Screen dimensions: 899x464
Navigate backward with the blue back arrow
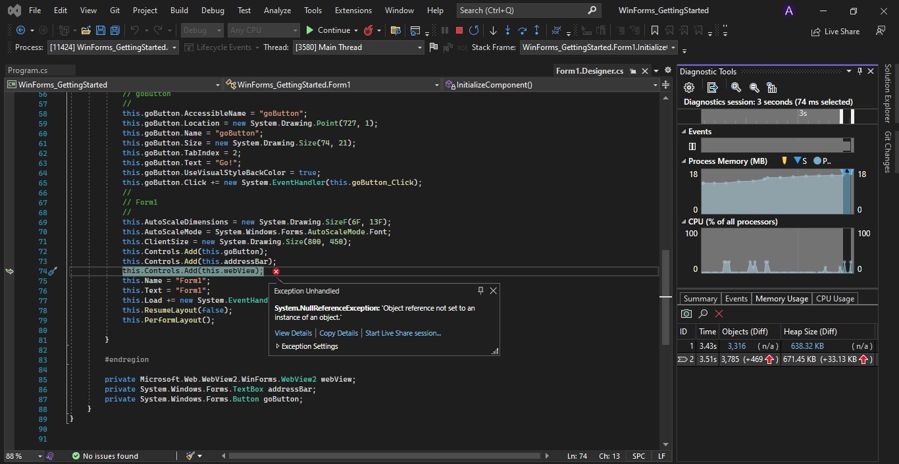tap(20, 30)
